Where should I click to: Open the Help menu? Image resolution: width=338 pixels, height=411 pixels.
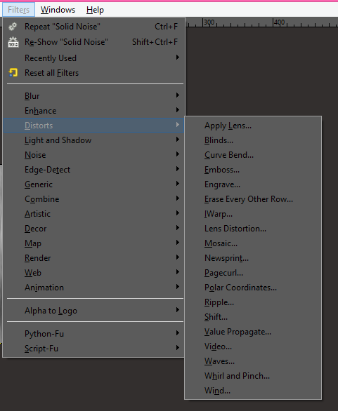[95, 10]
